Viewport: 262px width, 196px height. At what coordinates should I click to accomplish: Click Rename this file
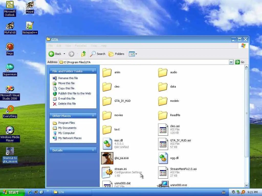[x=68, y=78]
